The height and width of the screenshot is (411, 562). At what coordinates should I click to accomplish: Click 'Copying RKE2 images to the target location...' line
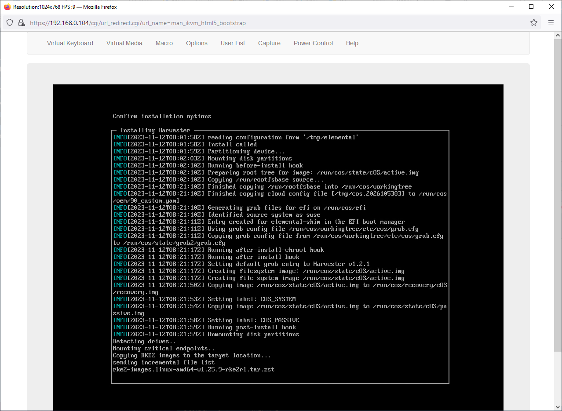pos(192,356)
